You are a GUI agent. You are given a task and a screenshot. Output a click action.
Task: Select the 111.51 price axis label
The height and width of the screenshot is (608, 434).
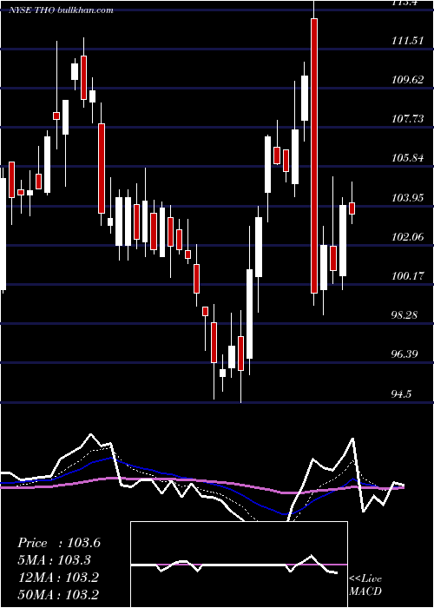coord(408,40)
